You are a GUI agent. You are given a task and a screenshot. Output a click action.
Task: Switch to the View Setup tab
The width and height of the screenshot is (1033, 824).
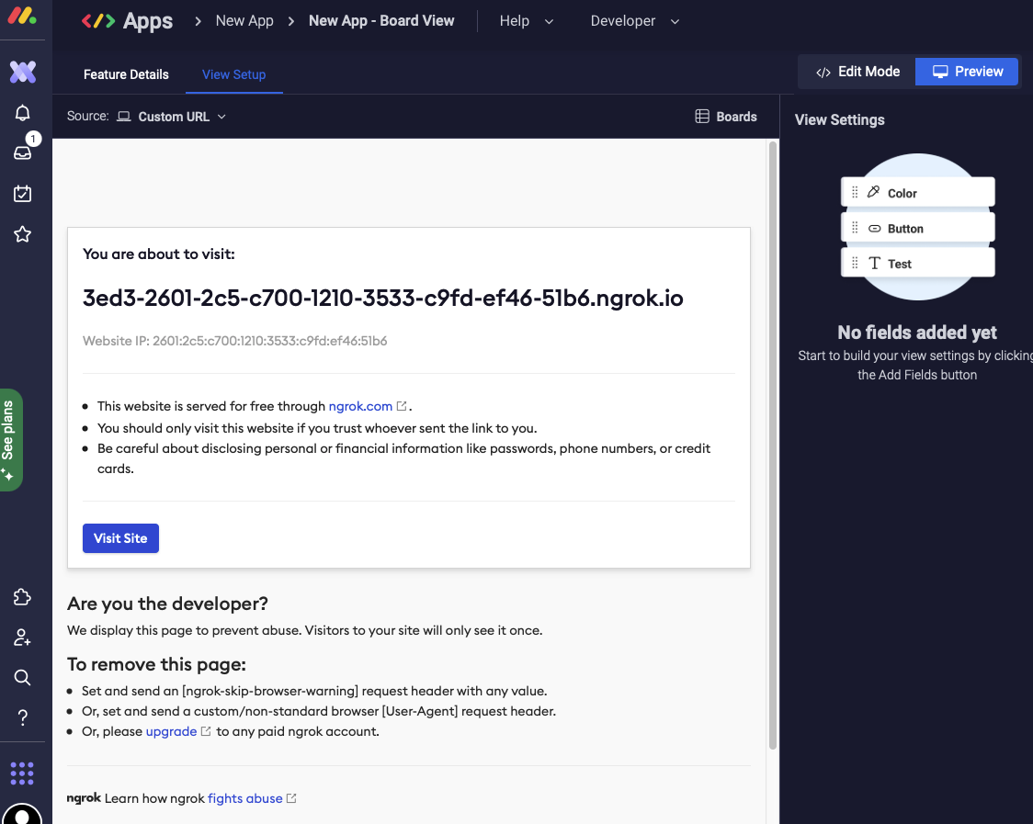click(x=233, y=74)
